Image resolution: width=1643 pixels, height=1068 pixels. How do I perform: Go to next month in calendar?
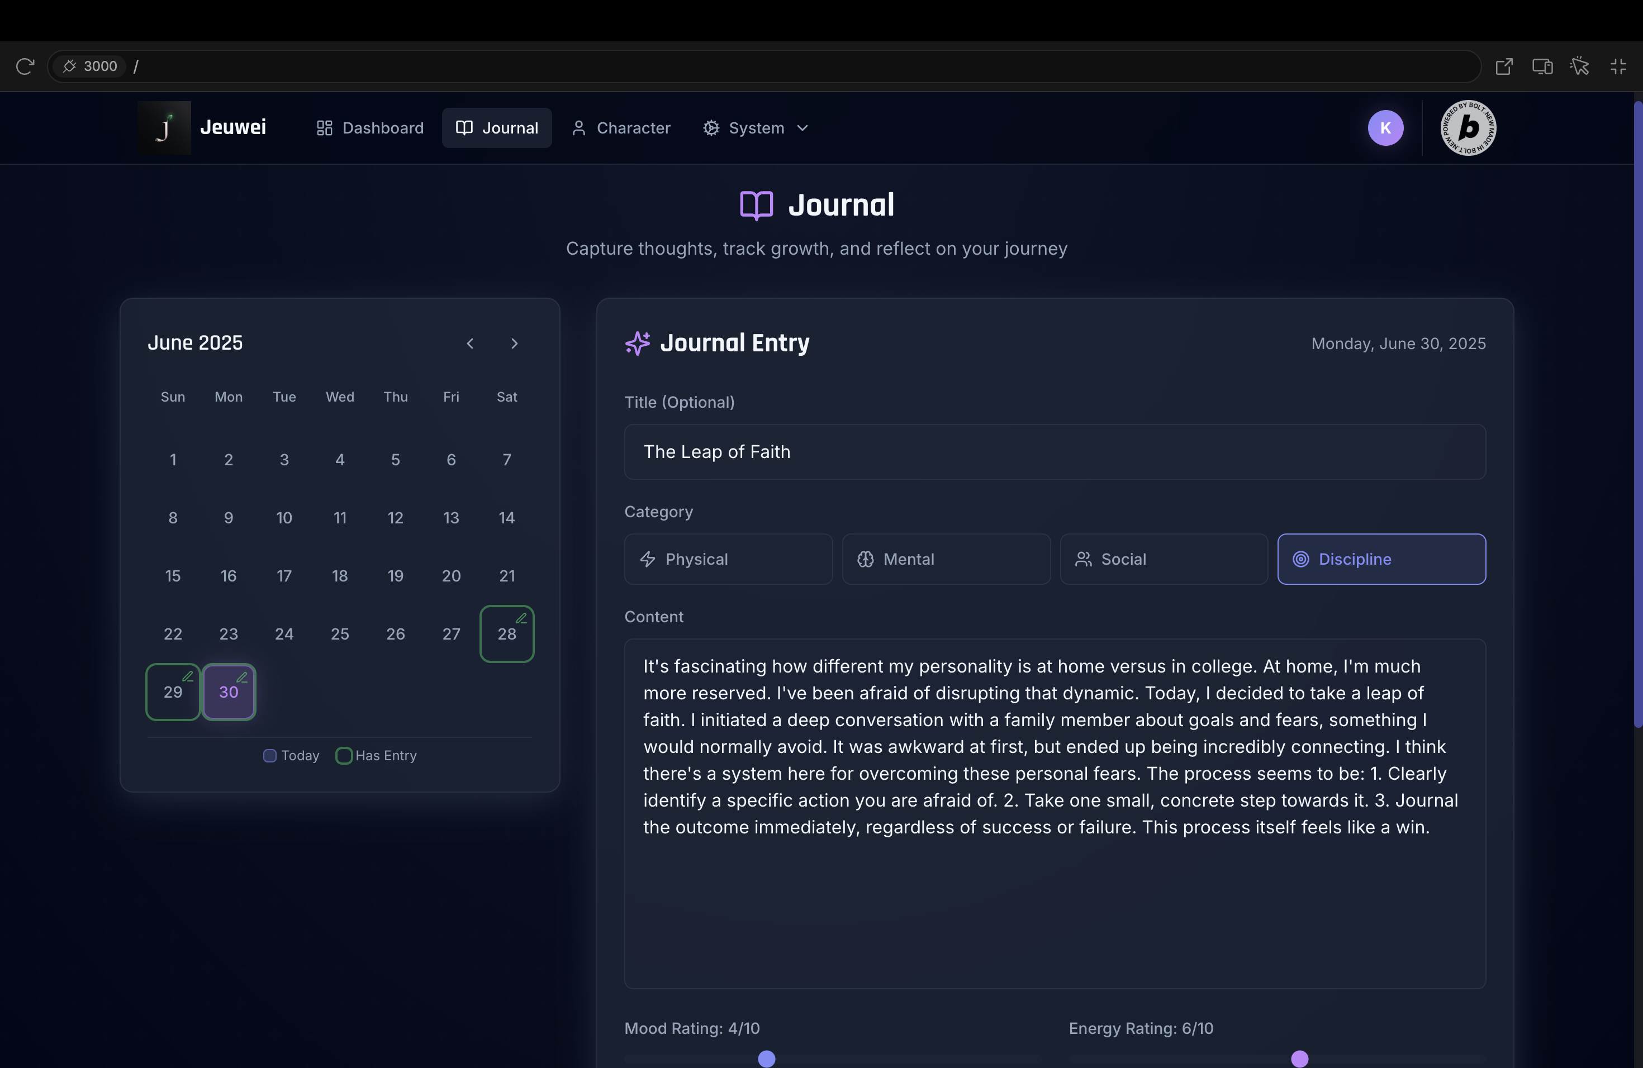coord(514,344)
